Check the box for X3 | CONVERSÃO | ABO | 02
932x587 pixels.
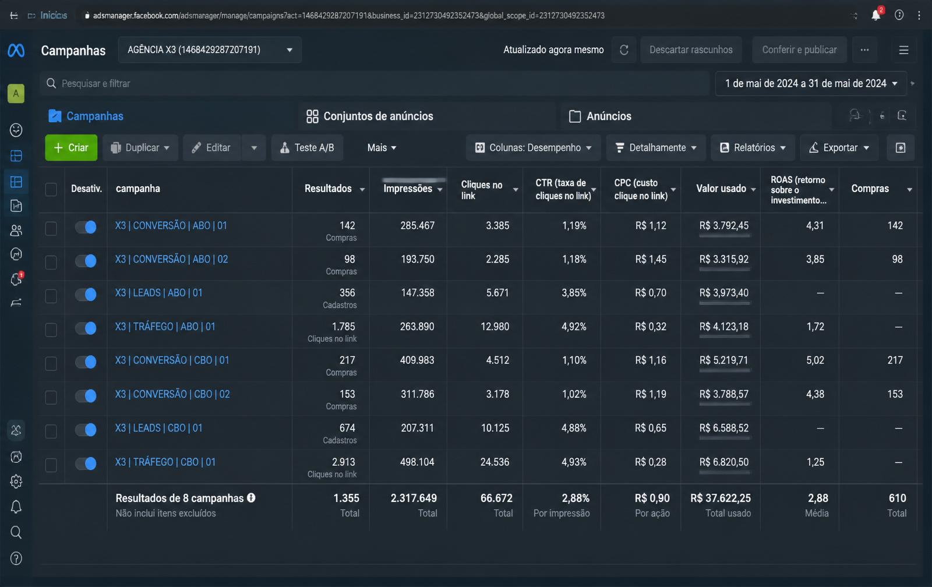tap(51, 262)
